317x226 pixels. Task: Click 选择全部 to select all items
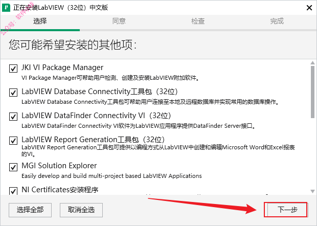click(x=30, y=210)
